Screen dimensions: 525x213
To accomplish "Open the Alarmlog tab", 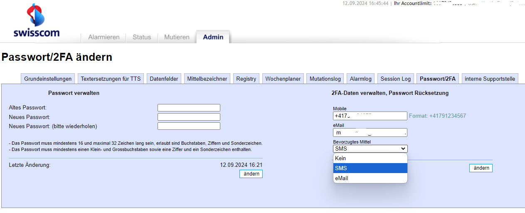I will click(x=361, y=79).
